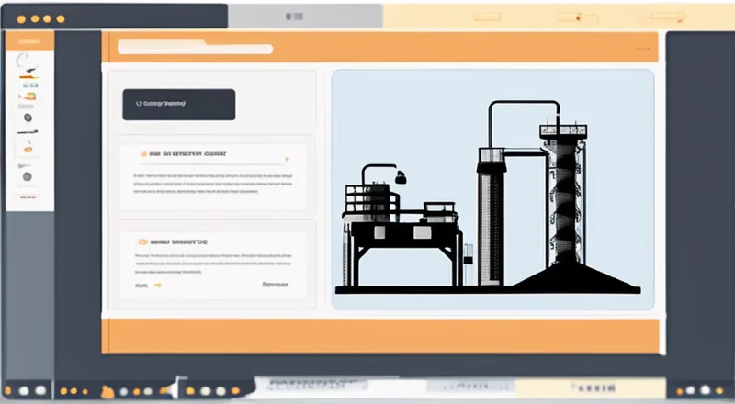Select the upper gray round sidebar icon
The height and width of the screenshot is (404, 735).
(x=28, y=118)
